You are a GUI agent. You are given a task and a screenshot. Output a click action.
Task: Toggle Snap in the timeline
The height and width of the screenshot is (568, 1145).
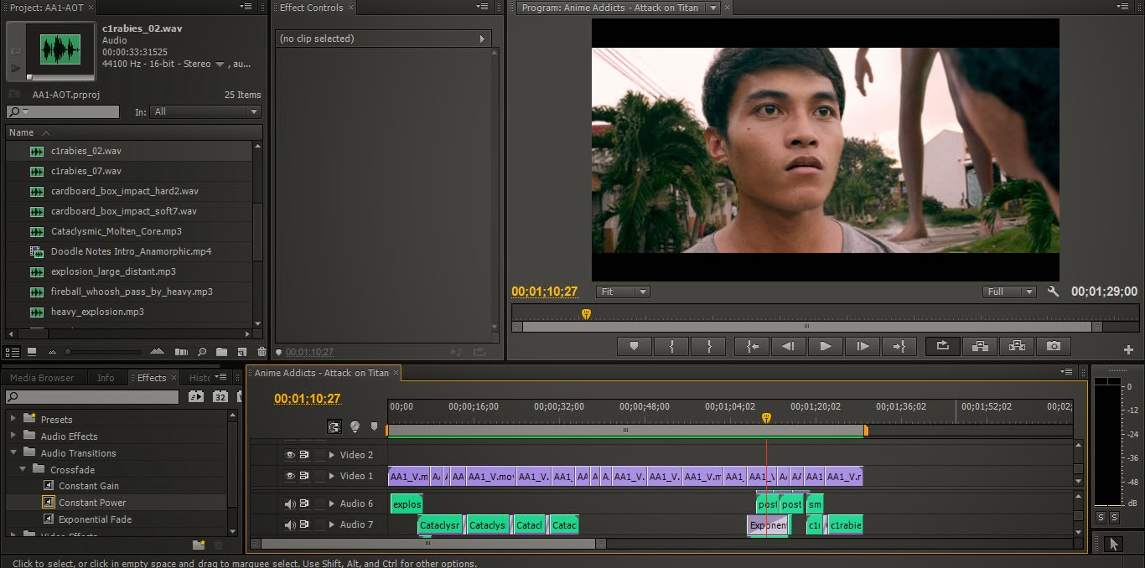[334, 426]
